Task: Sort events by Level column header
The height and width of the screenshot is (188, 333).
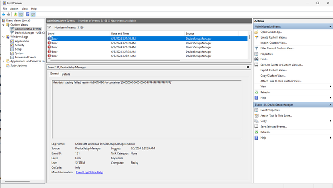Action: pos(79,34)
